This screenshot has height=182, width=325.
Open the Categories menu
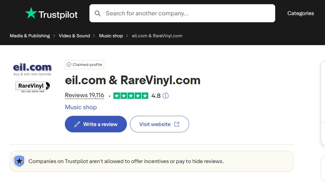tap(300, 13)
